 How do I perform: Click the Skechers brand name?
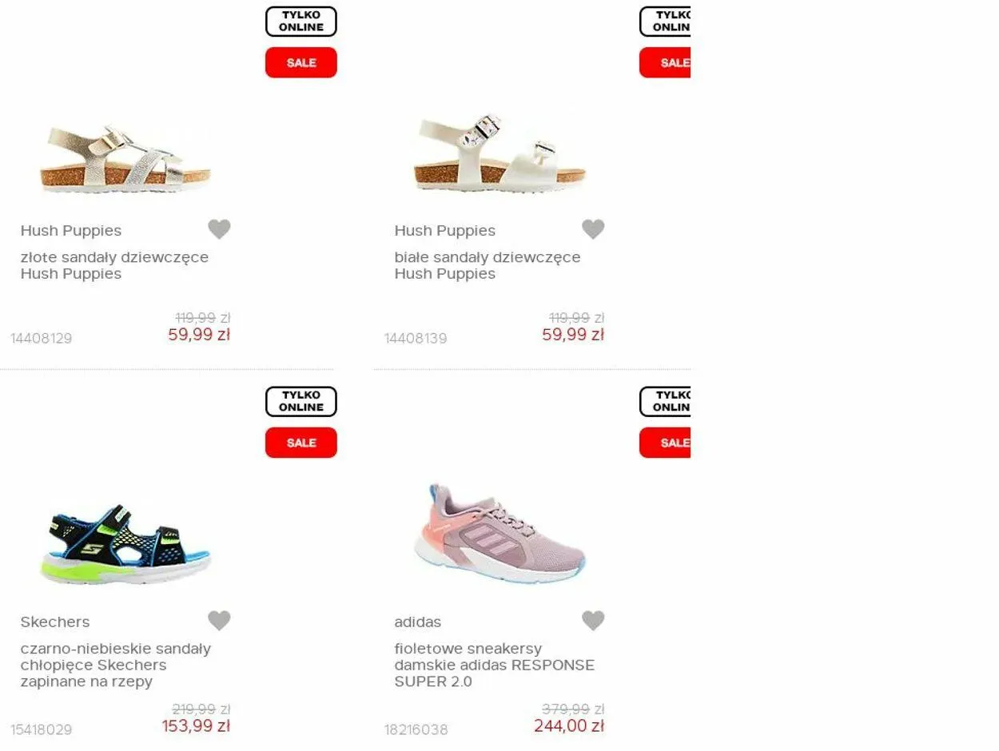click(55, 622)
